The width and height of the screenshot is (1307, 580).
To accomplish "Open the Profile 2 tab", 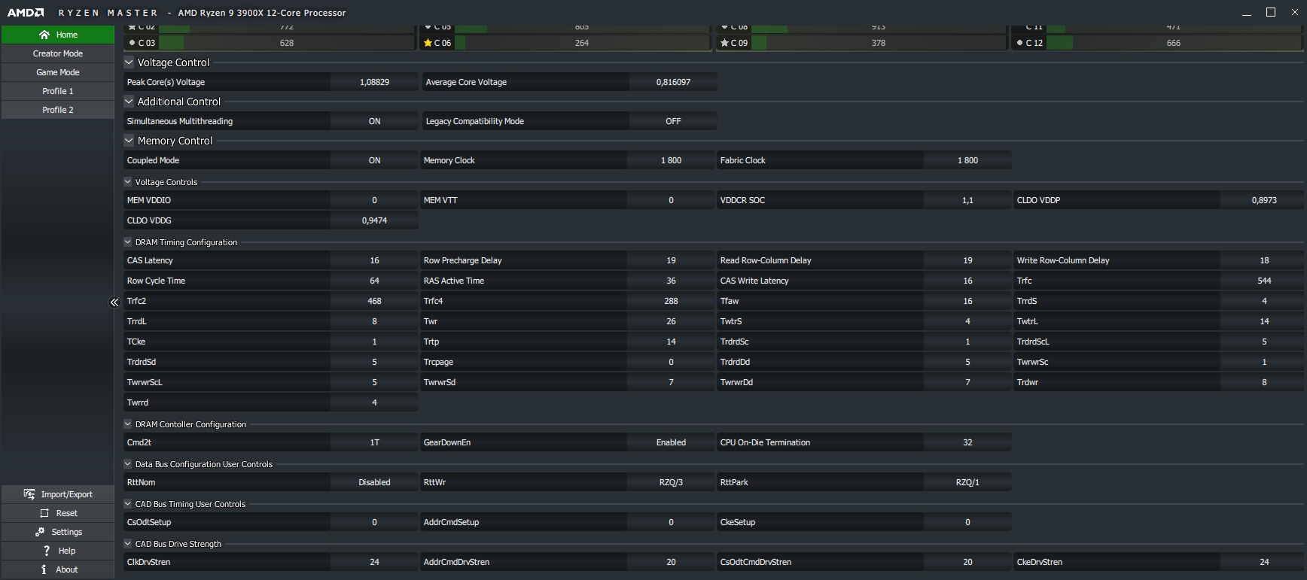I will (x=58, y=110).
